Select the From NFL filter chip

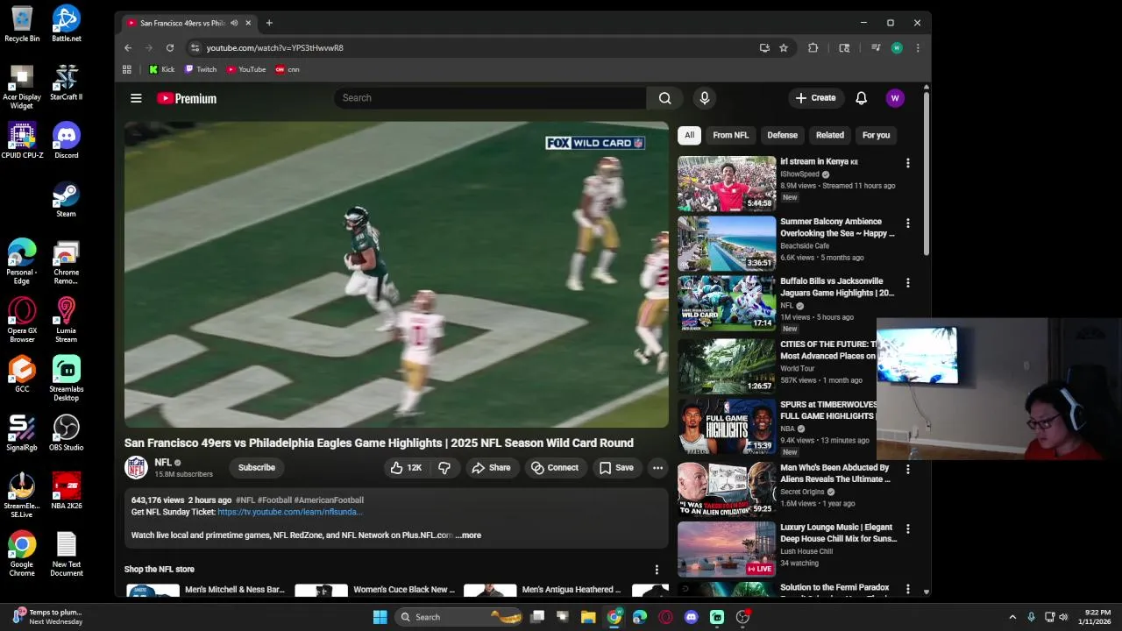pyautogui.click(x=730, y=135)
